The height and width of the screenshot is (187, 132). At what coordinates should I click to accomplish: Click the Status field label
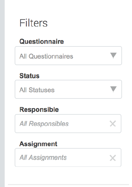point(29,76)
